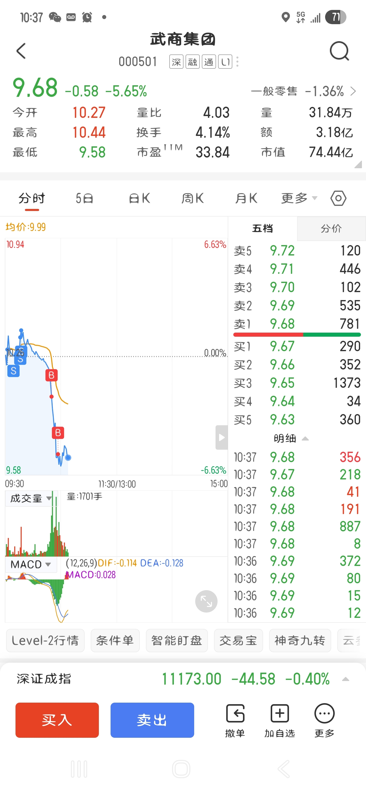Expand quote details corner triangle
Viewport: 366px width, 794px height.
point(358,164)
